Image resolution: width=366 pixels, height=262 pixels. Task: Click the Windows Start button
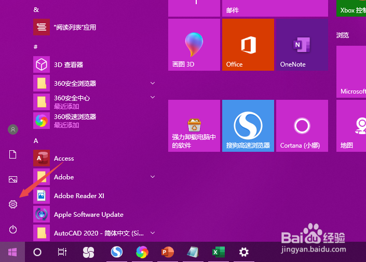coord(12,252)
